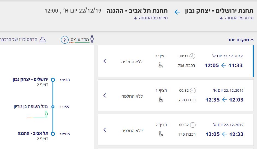Open station info for Jerusalem Yitzhak Navon

(237, 18)
